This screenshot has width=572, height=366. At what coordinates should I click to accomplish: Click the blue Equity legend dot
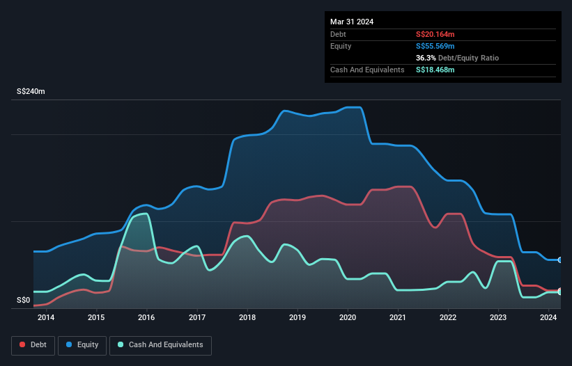(69, 344)
